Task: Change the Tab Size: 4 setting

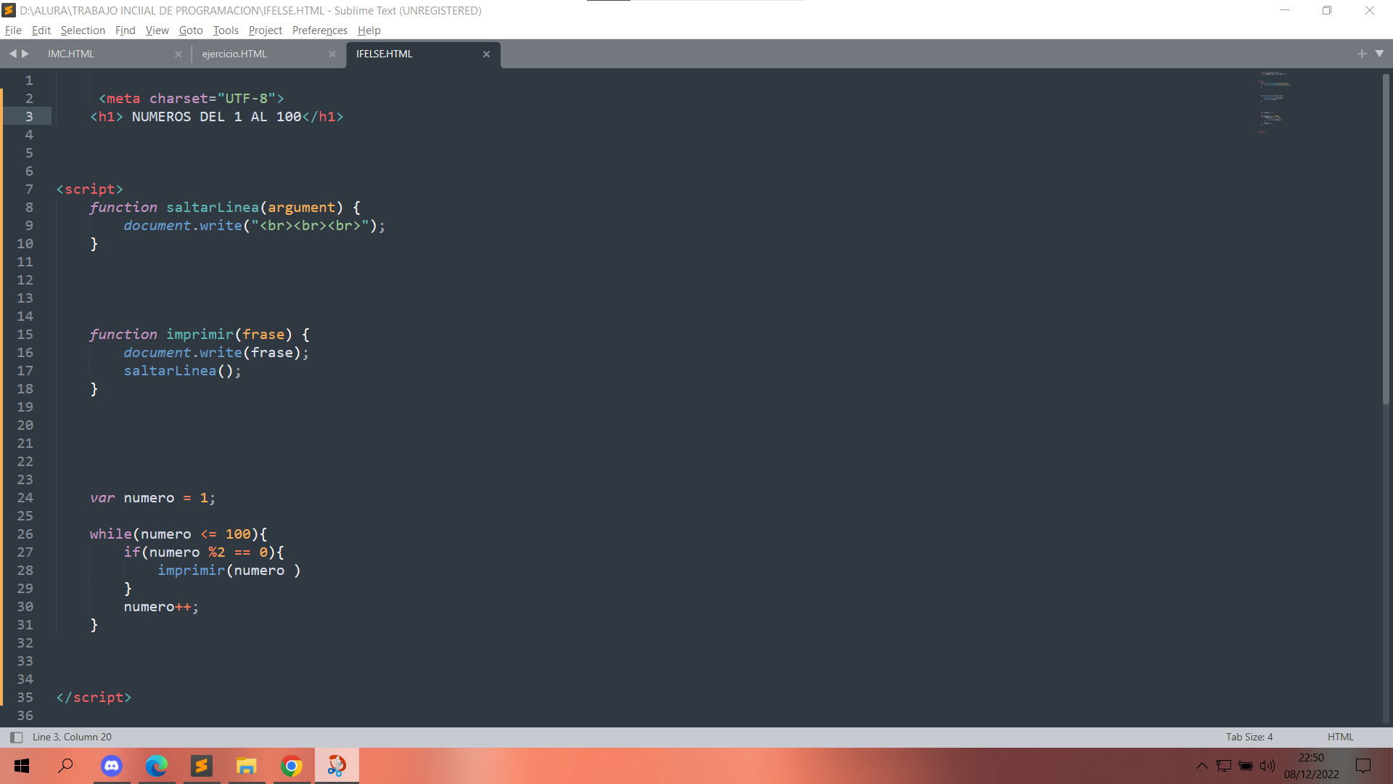Action: [x=1249, y=737]
